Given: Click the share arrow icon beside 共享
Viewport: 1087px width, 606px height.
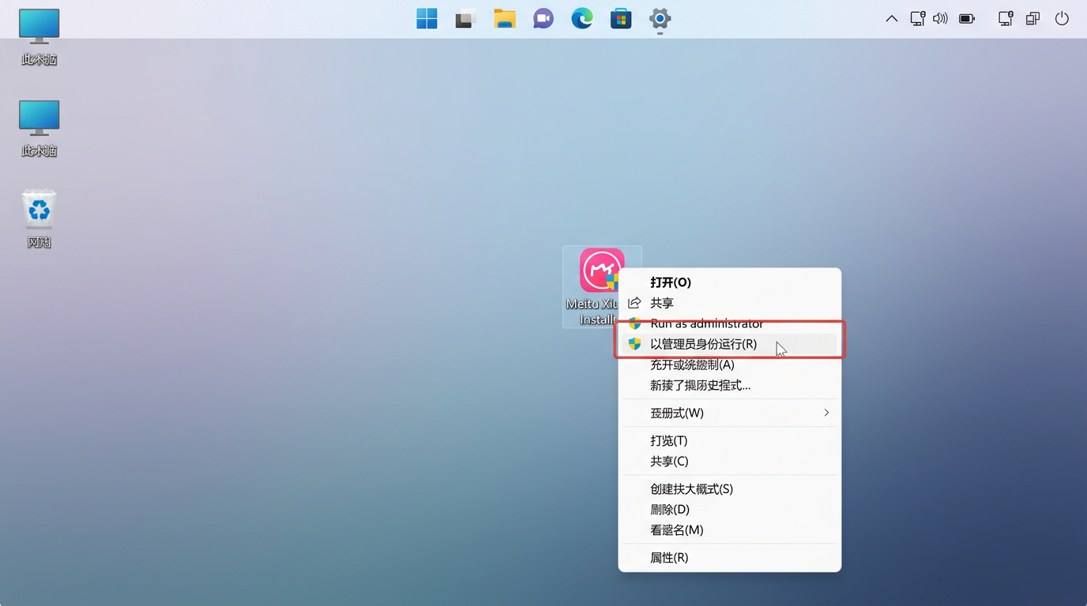Looking at the screenshot, I should tap(634, 303).
